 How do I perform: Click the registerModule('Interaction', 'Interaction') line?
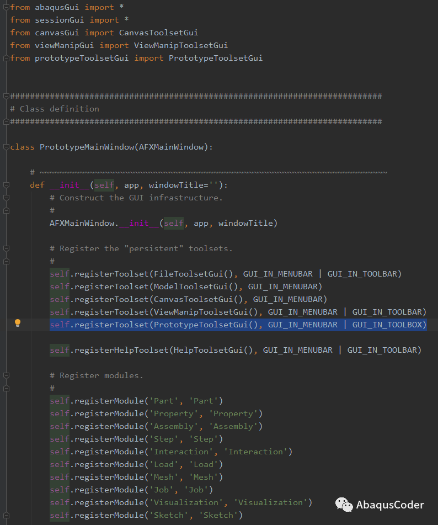171,452
